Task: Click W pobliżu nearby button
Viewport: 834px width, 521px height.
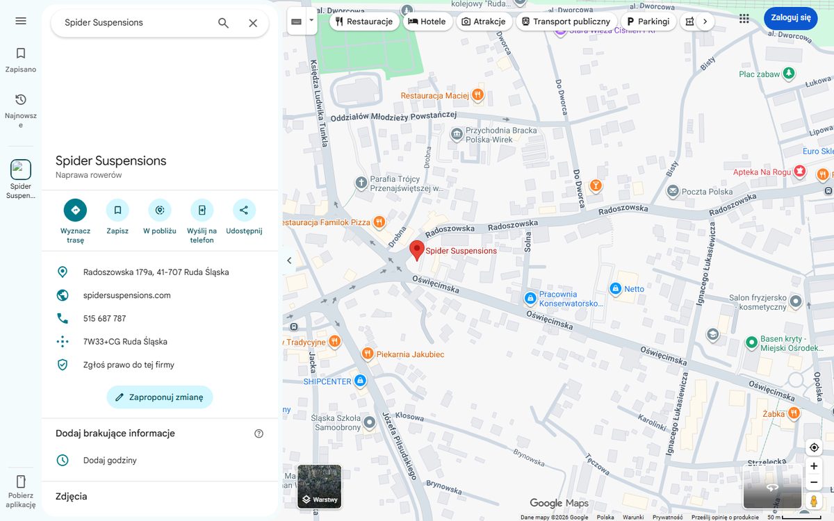Action: tap(160, 217)
